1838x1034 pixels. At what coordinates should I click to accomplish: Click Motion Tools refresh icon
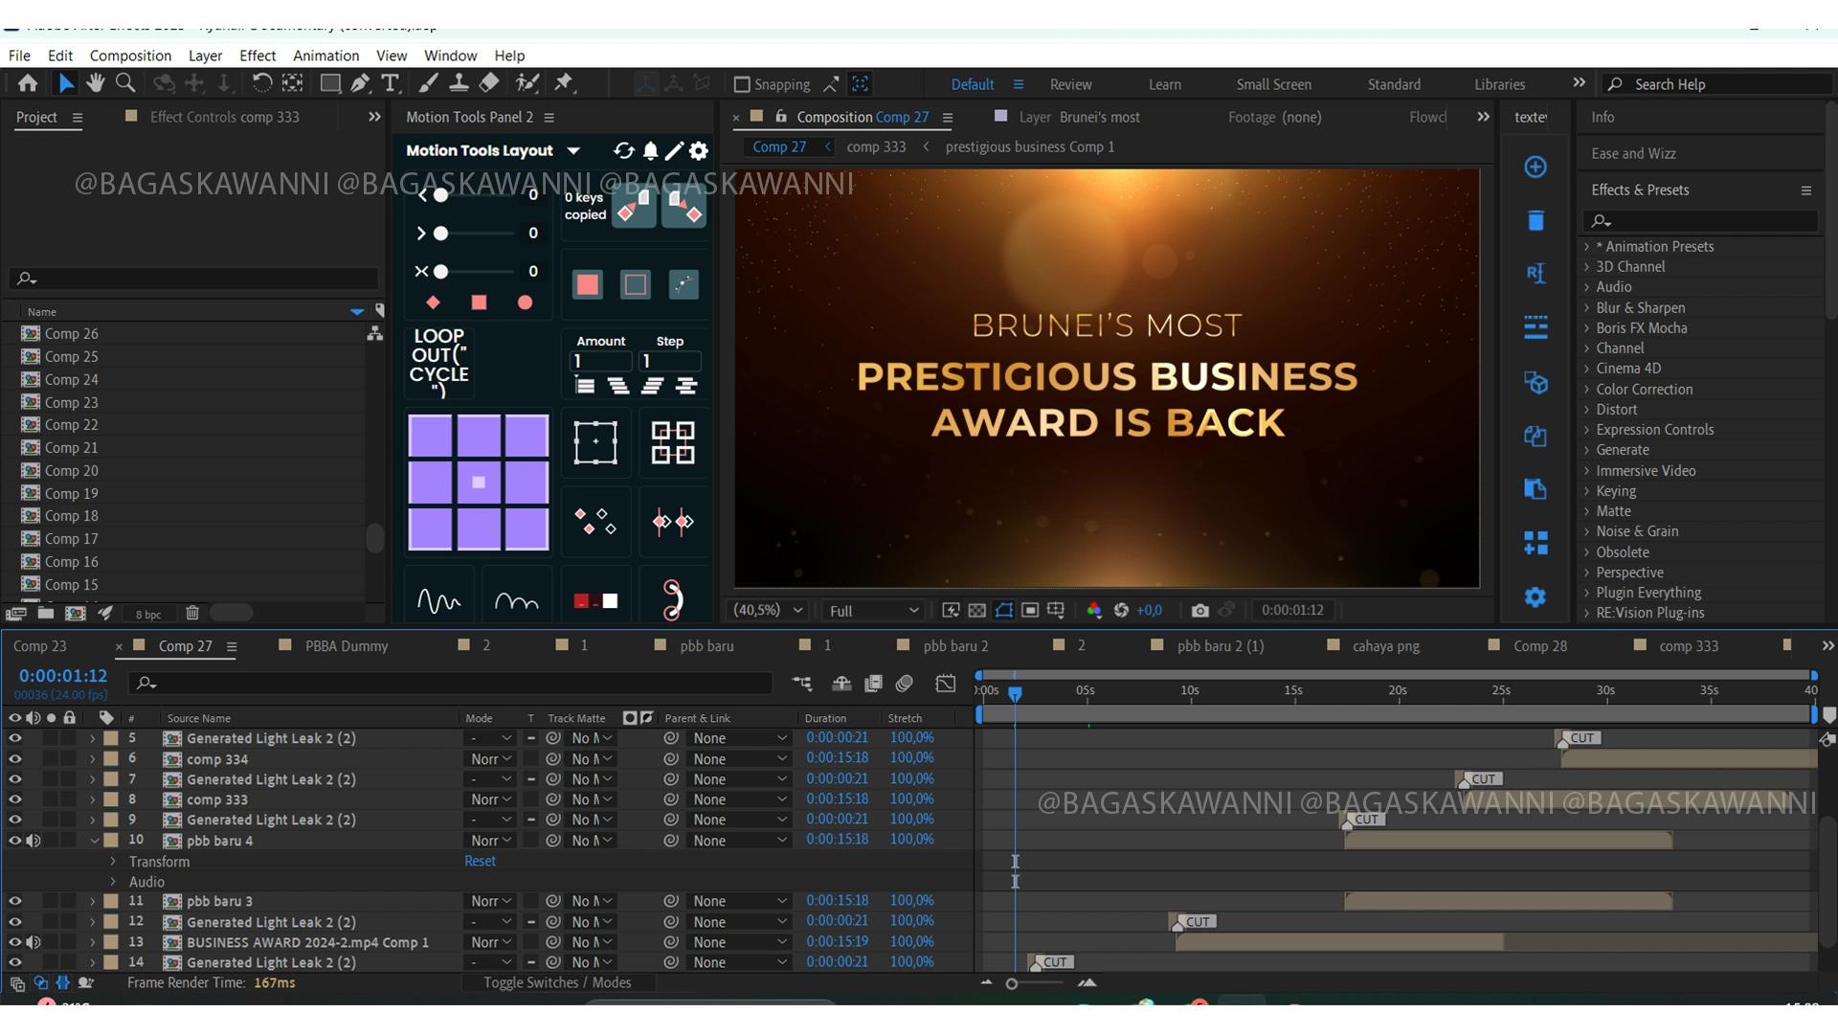point(623,150)
